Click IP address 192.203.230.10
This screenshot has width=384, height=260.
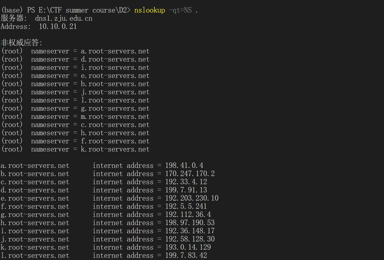tap(192, 198)
